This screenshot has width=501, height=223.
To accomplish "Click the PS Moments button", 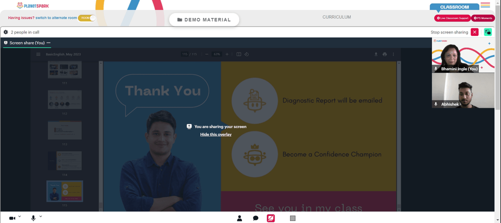I will [x=483, y=18].
